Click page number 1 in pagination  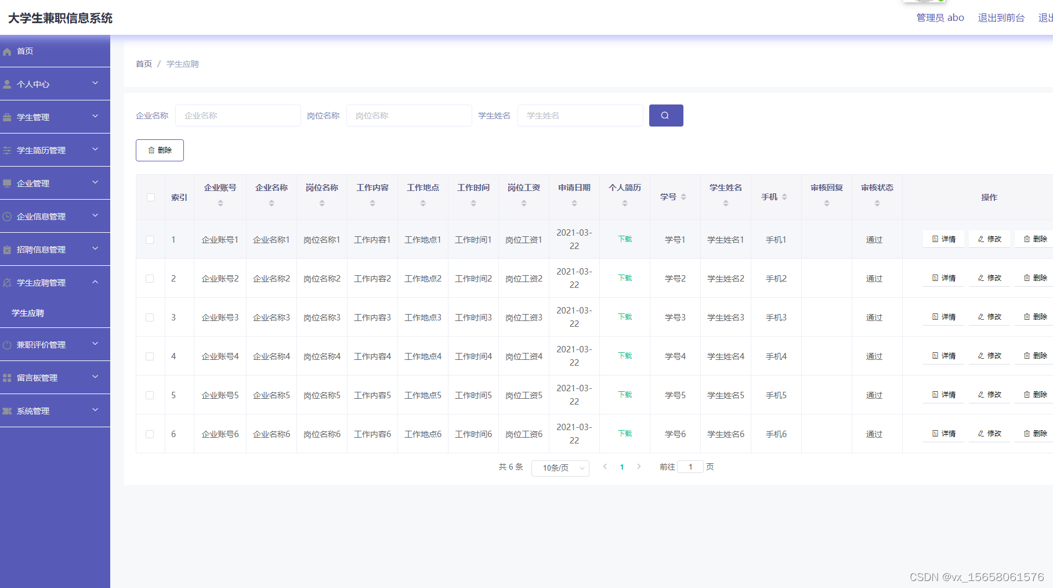coord(622,467)
